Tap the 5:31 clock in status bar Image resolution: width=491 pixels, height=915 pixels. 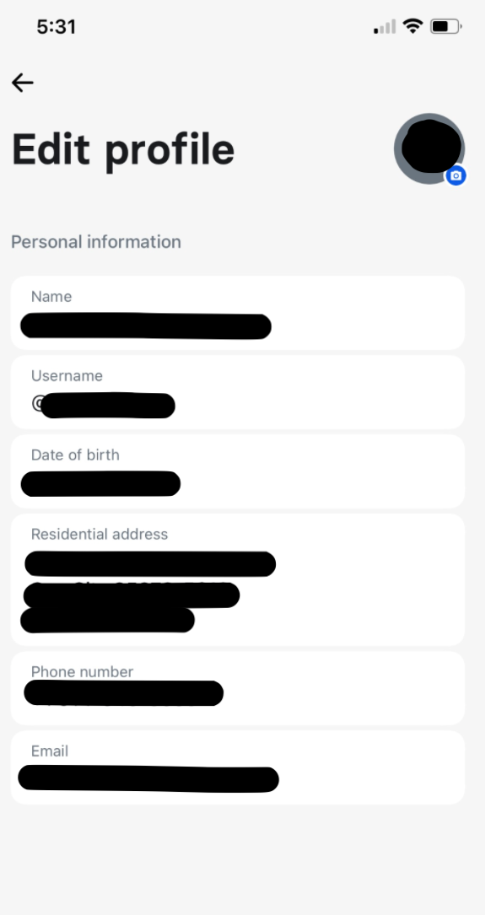pos(56,27)
